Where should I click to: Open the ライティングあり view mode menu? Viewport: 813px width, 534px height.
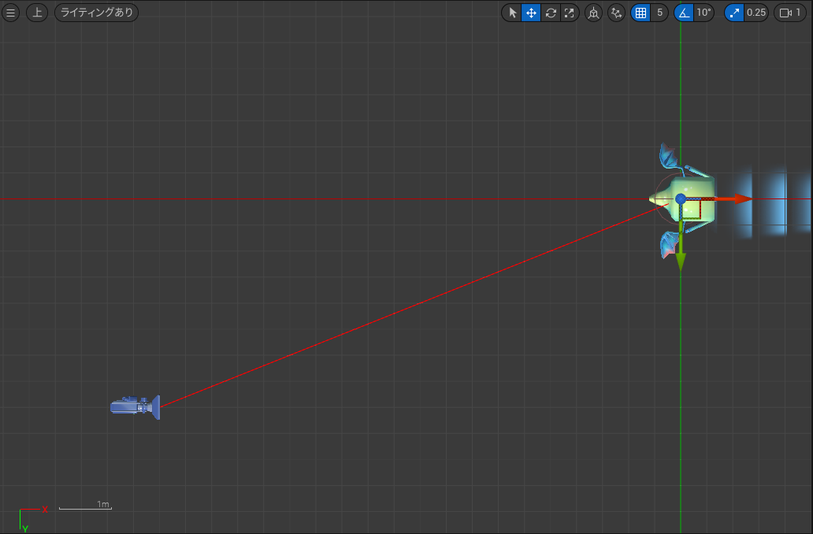tap(96, 13)
